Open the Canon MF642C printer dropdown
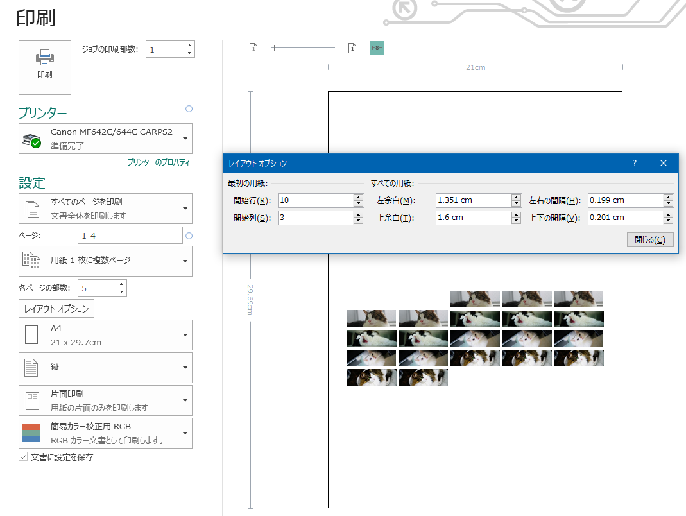The width and height of the screenshot is (686, 516). coord(105,139)
